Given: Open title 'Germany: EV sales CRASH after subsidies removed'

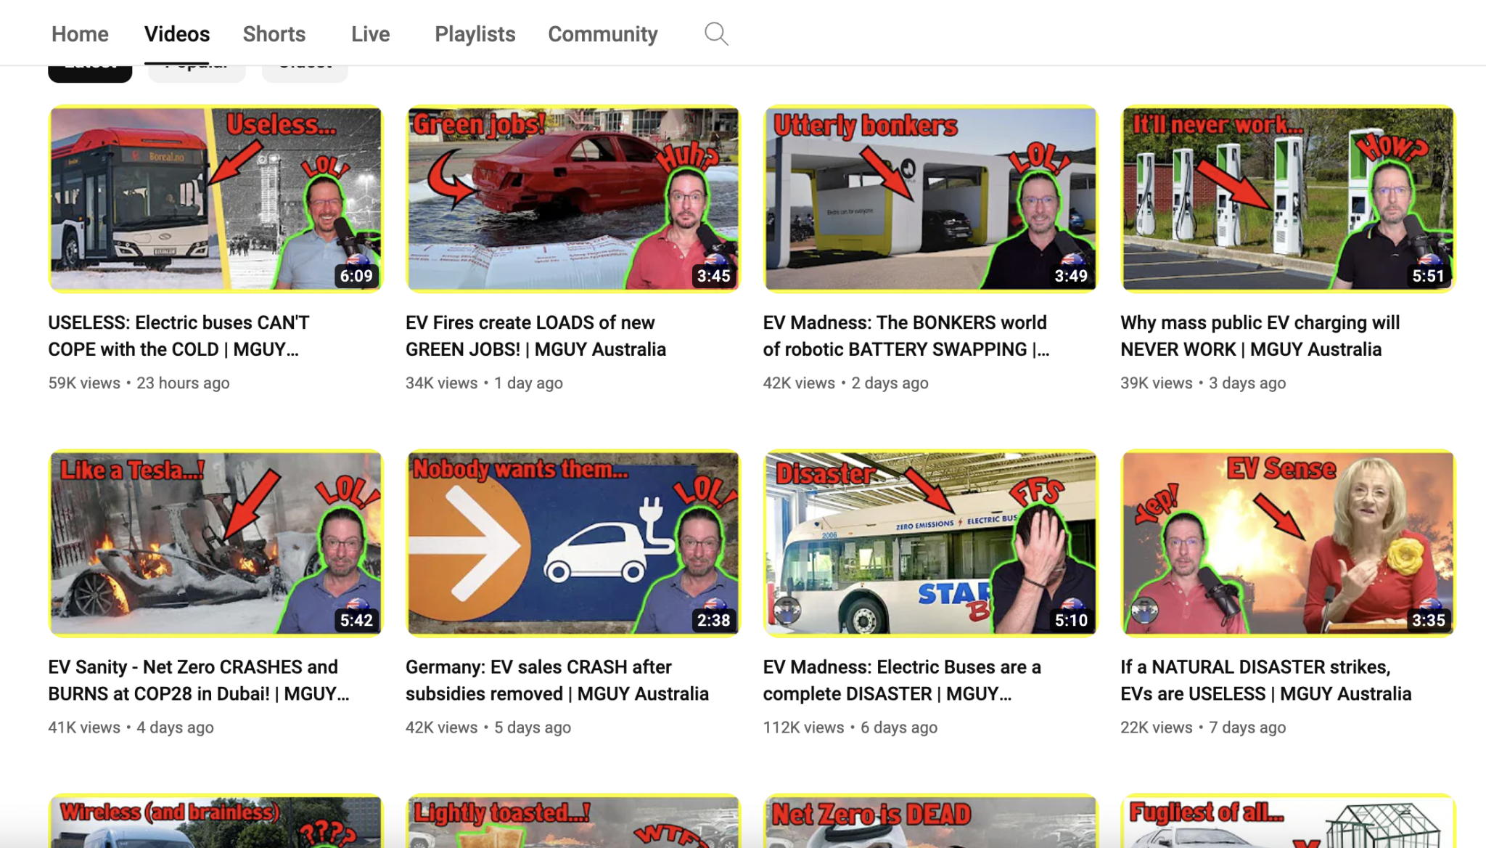Looking at the screenshot, I should point(557,680).
